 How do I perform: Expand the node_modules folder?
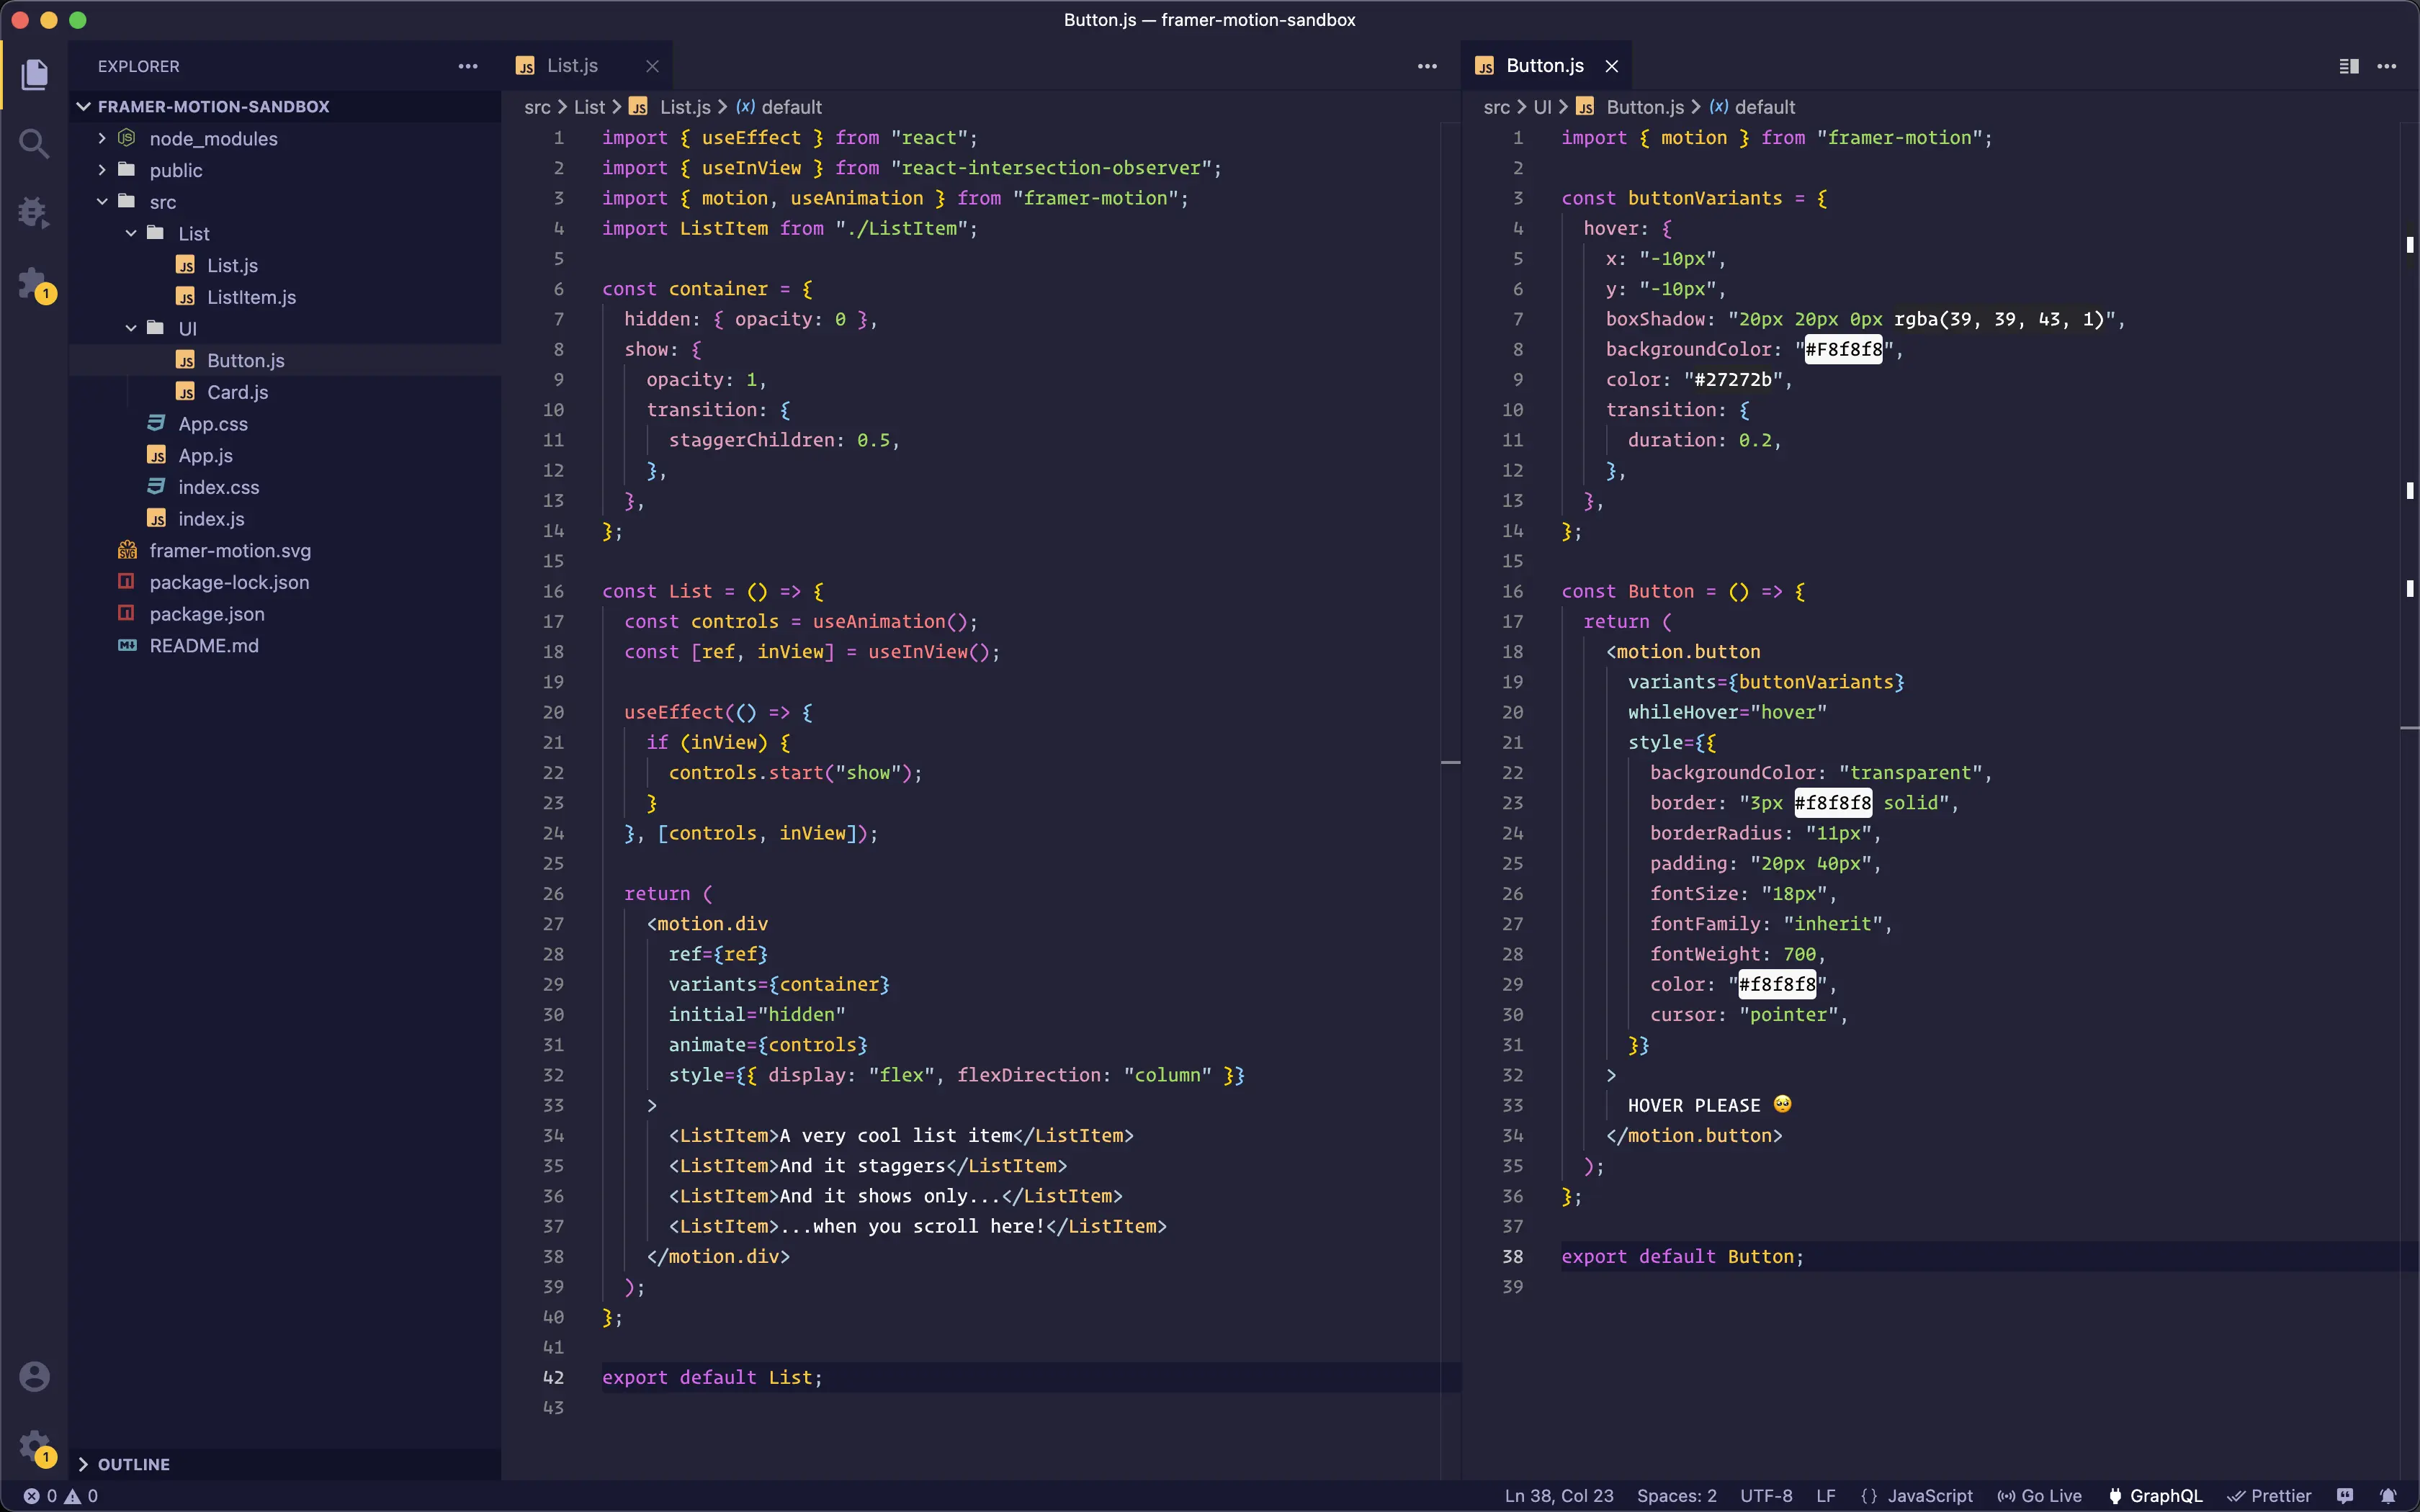[x=285, y=139]
